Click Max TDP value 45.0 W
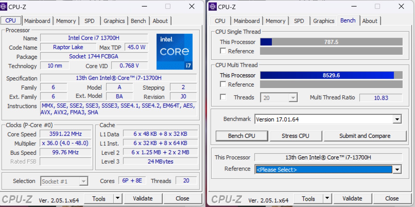The height and width of the screenshot is (207, 415). click(136, 47)
